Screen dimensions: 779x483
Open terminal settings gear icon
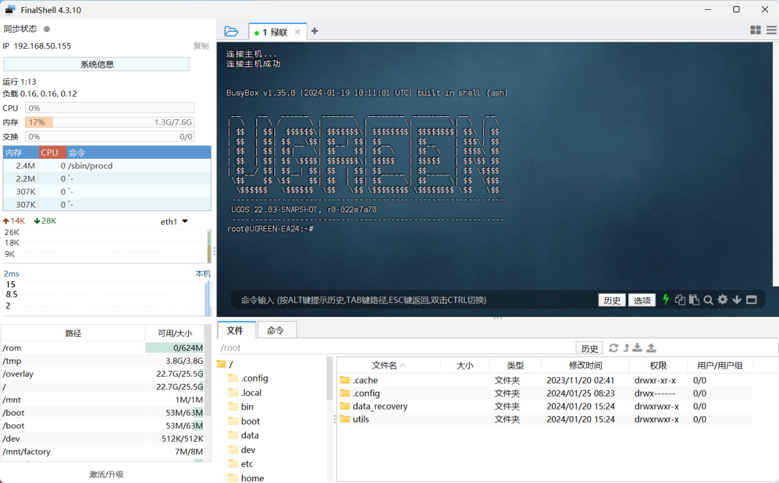722,299
